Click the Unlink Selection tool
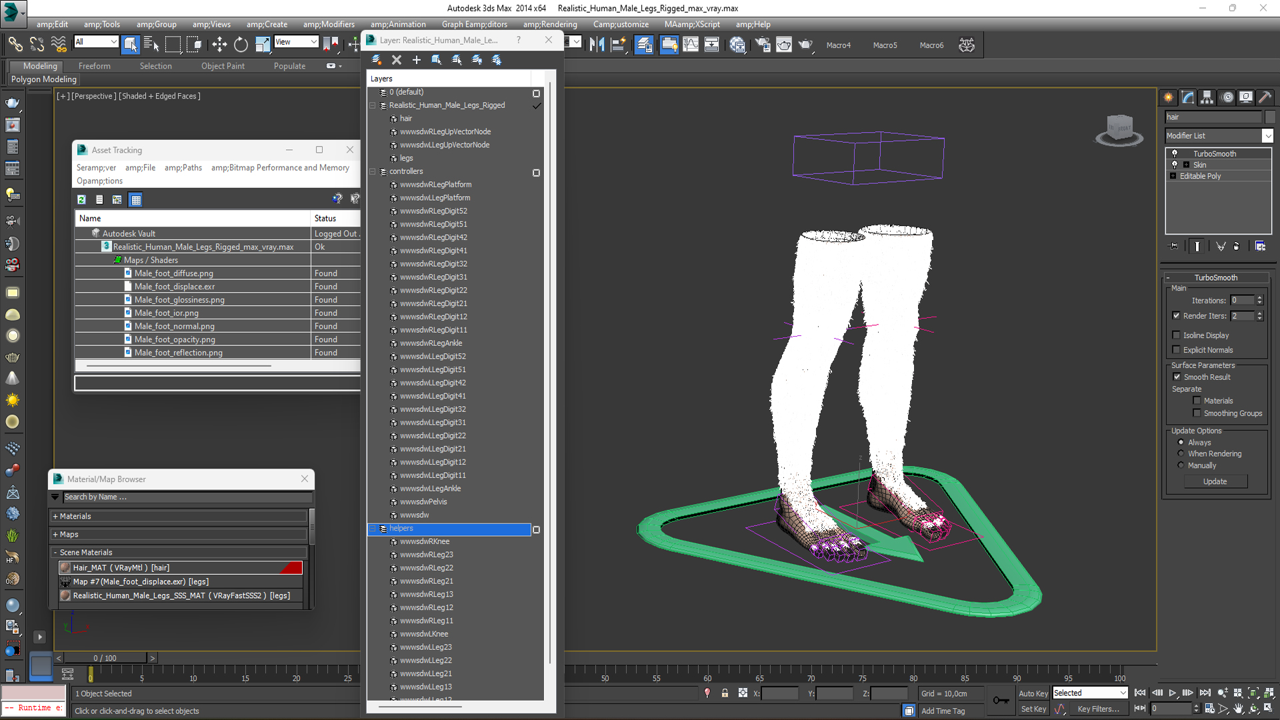The height and width of the screenshot is (720, 1280). tap(37, 45)
